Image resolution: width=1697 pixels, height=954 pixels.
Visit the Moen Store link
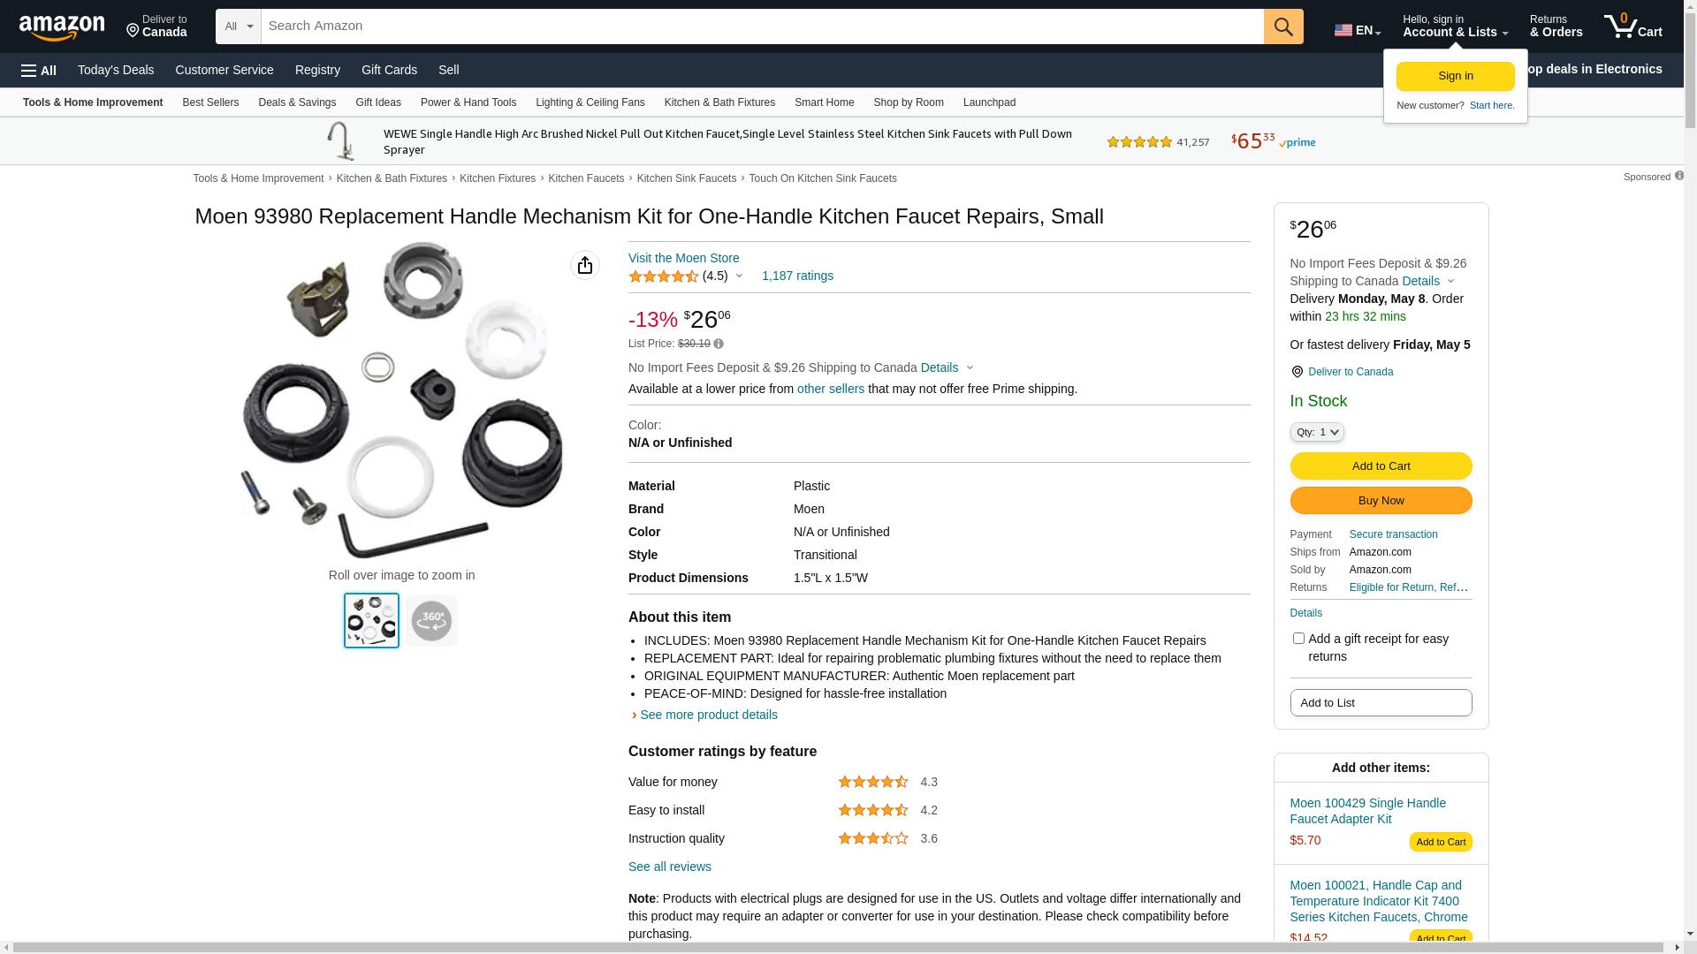683,258
